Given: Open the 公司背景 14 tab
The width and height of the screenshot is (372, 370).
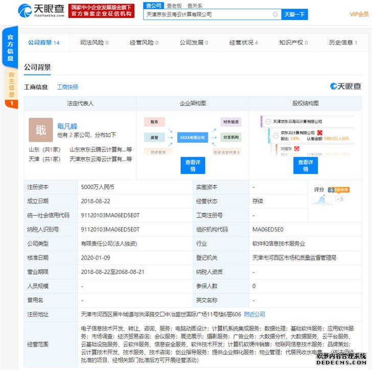Looking at the screenshot, I should (x=43, y=42).
